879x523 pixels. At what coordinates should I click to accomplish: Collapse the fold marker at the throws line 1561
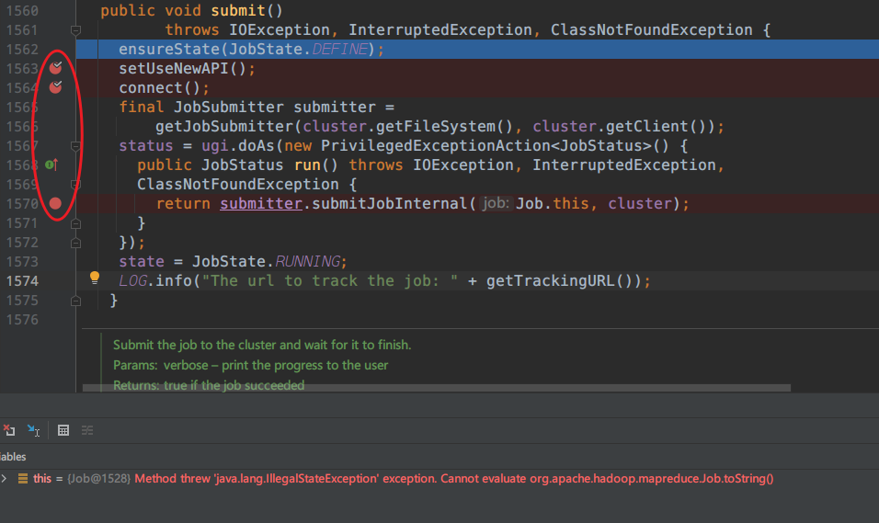point(75,30)
